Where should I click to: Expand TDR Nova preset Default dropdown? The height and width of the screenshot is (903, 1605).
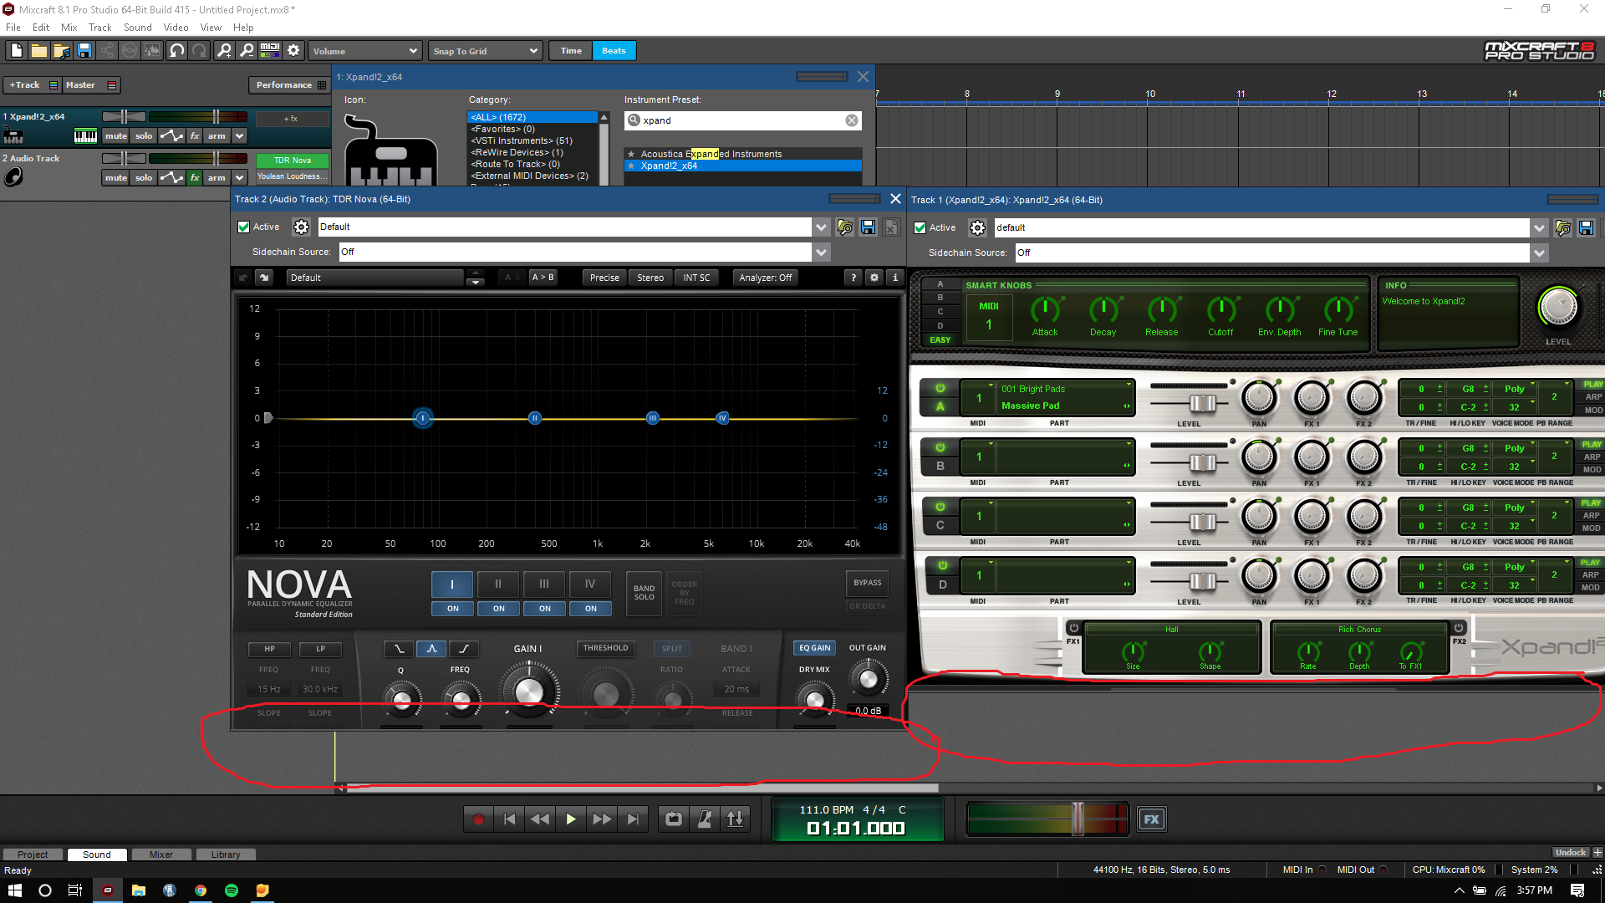coord(821,227)
